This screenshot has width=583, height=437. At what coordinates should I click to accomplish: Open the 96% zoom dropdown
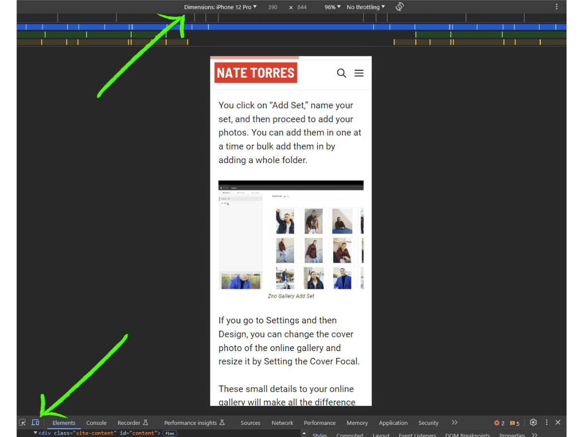332,7
